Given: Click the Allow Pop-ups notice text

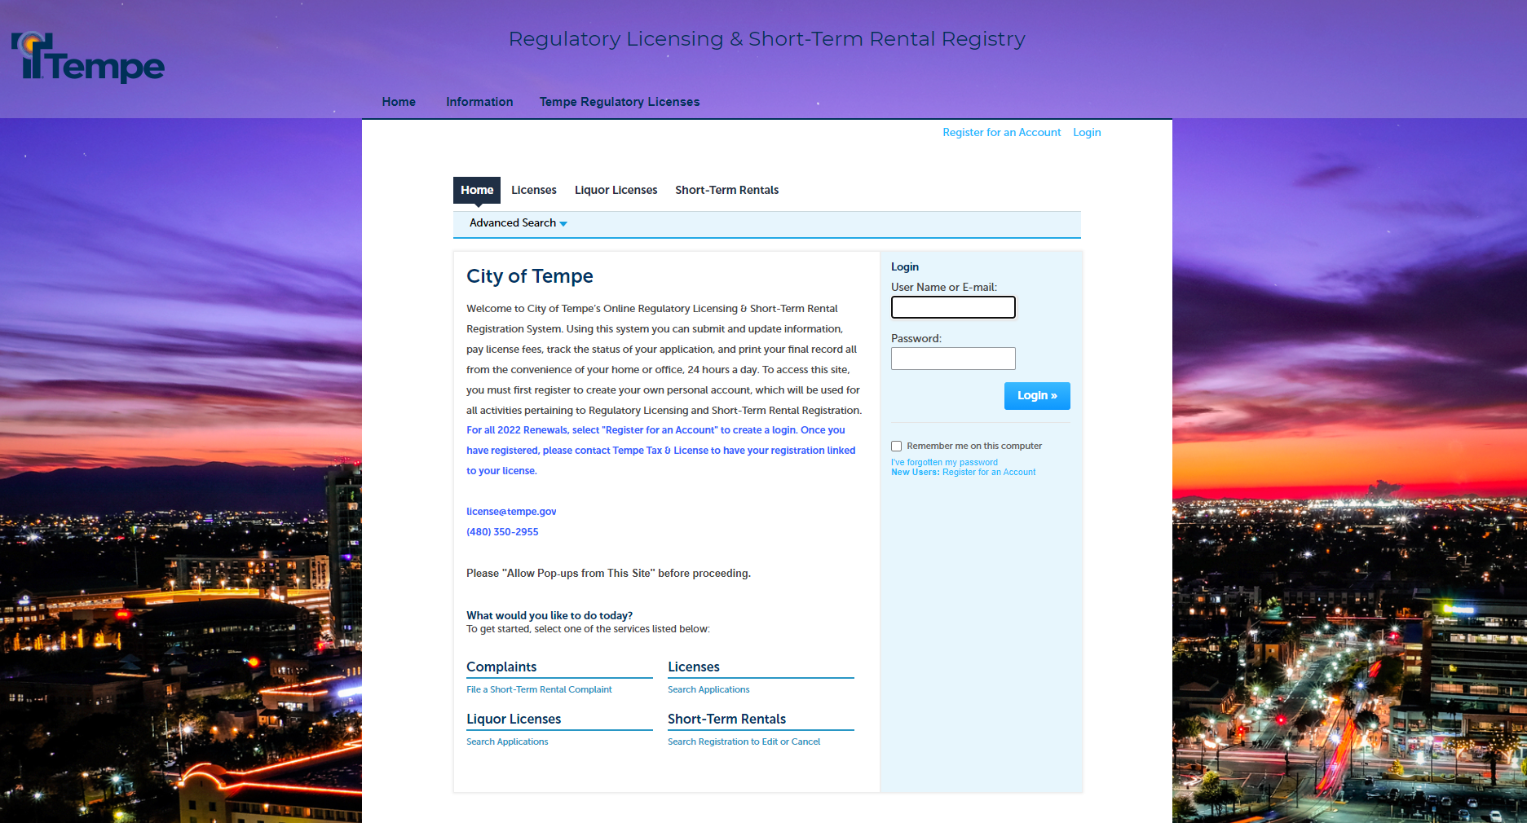Looking at the screenshot, I should click(x=608, y=574).
